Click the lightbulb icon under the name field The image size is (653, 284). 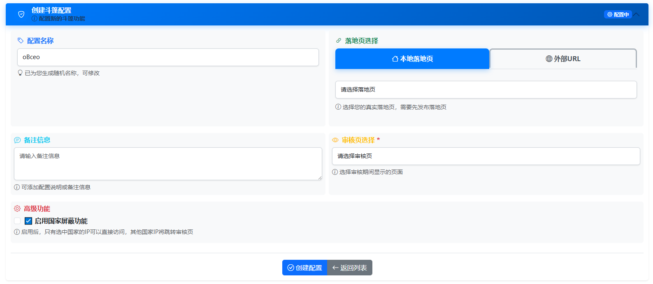coord(20,73)
